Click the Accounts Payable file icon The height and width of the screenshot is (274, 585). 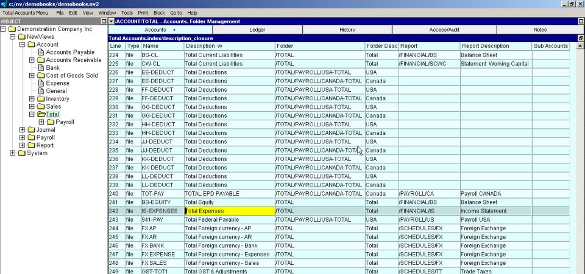(41, 53)
